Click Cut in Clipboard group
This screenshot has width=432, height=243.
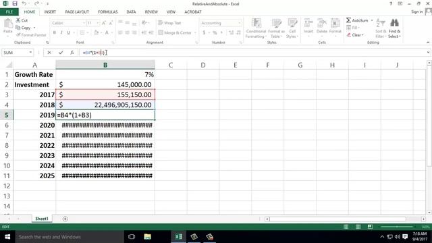coord(22,20)
